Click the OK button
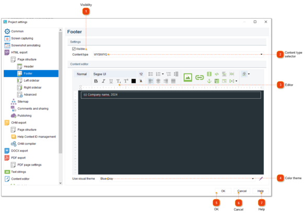 pyautogui.click(x=223, y=191)
